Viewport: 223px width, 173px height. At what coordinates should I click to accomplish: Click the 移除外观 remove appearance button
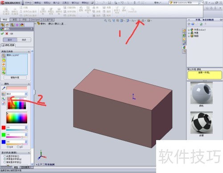pos(15,77)
